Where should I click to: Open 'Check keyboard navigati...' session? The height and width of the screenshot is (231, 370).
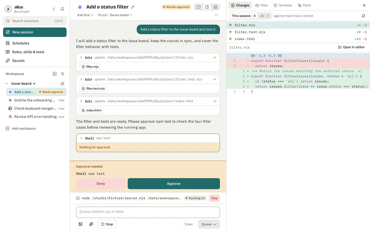point(36,108)
